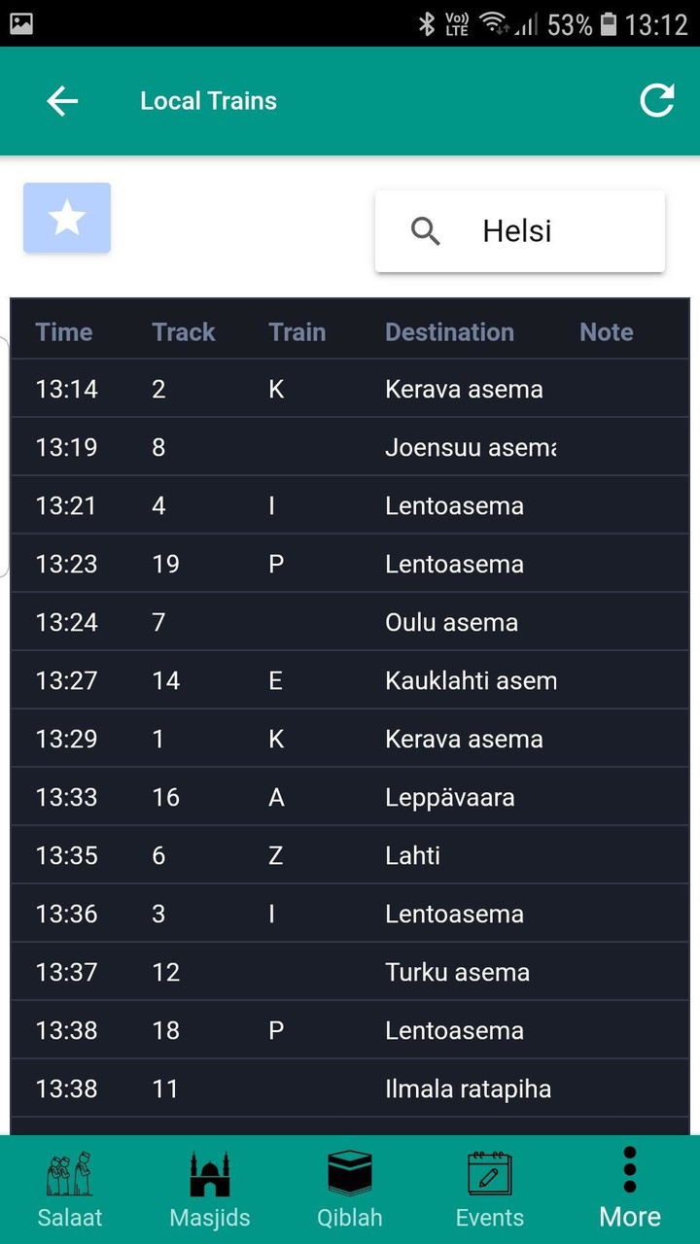Tap the 13:24 Oulu asema departure

(350, 622)
